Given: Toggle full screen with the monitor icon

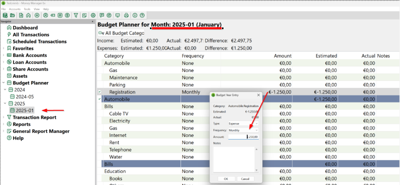Looking at the screenshot, I should click(117, 15).
